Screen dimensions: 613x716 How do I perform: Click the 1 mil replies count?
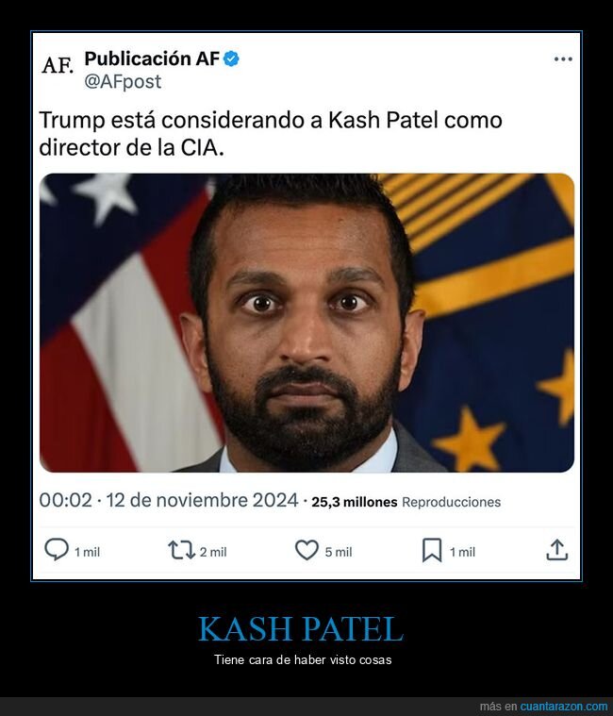pyautogui.click(x=87, y=553)
